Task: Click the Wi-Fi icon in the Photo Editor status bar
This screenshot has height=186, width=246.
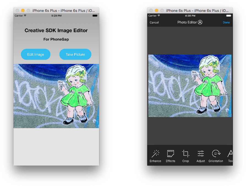Action: pyautogui.click(x=159, y=15)
